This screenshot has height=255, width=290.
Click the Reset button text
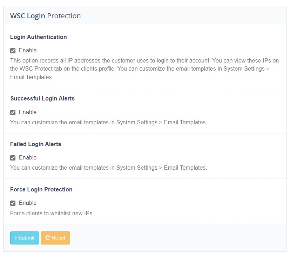coord(58,238)
